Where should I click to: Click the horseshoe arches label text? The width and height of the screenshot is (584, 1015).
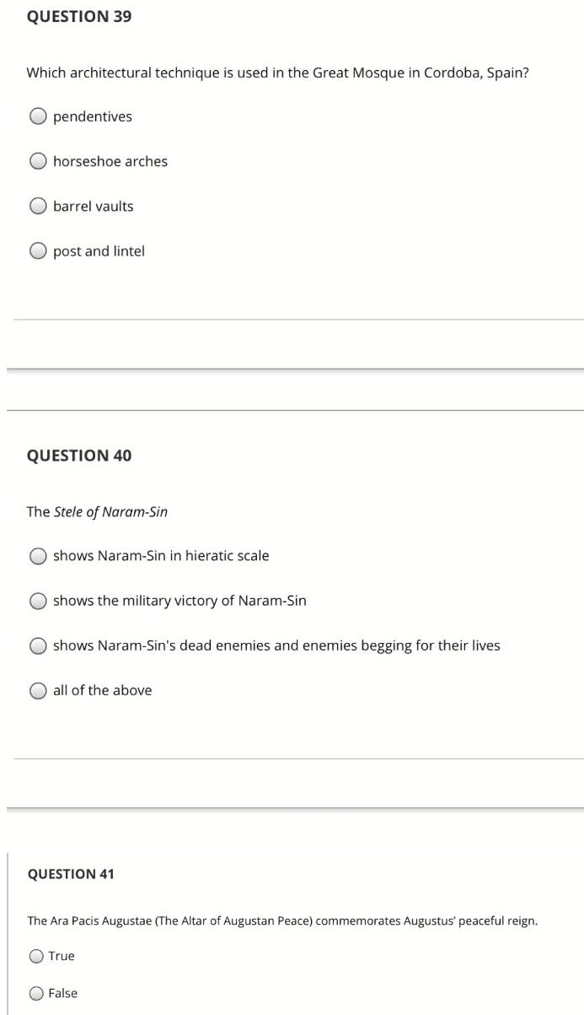[x=110, y=161]
